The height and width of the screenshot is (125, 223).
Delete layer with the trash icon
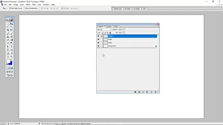[x=155, y=92]
